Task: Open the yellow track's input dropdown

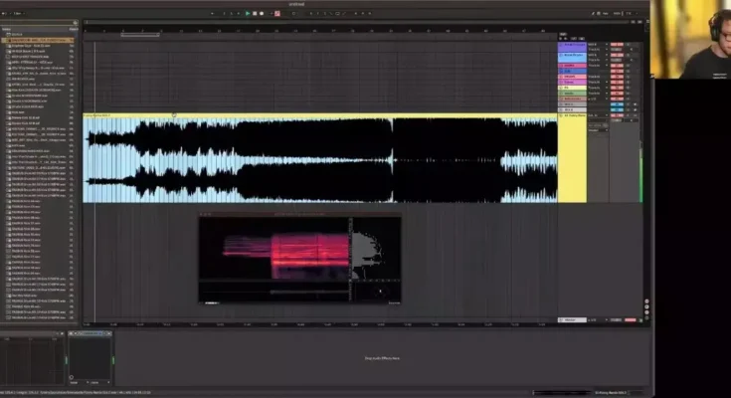Action: click(597, 116)
